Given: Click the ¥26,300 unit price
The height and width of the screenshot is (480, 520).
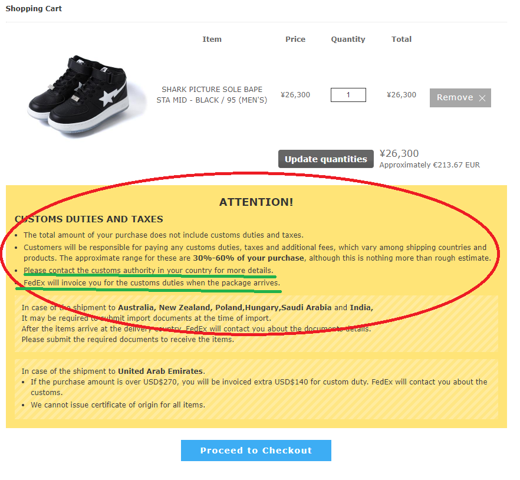Looking at the screenshot, I should [295, 95].
